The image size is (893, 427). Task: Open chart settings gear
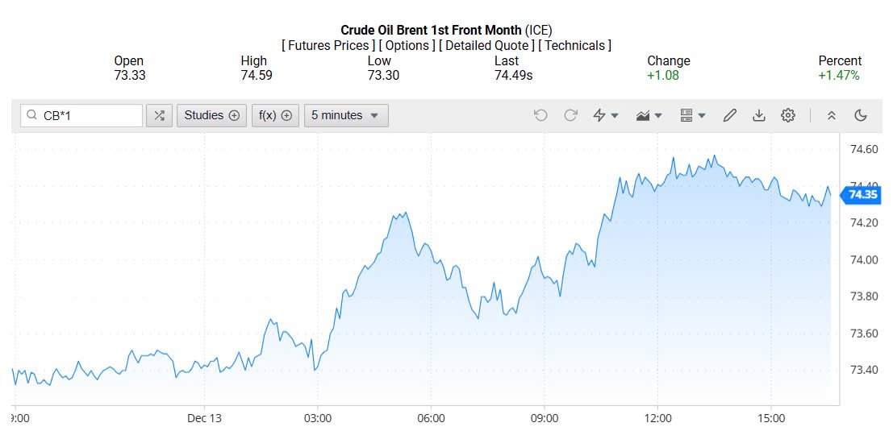click(x=788, y=115)
